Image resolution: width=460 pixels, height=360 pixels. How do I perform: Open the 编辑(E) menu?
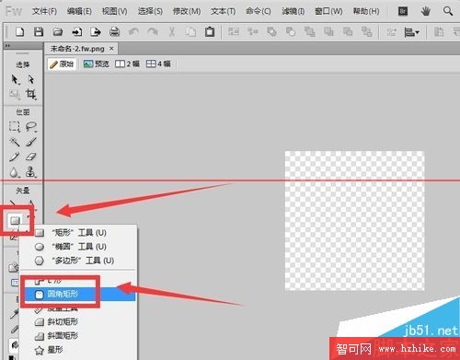(x=79, y=11)
